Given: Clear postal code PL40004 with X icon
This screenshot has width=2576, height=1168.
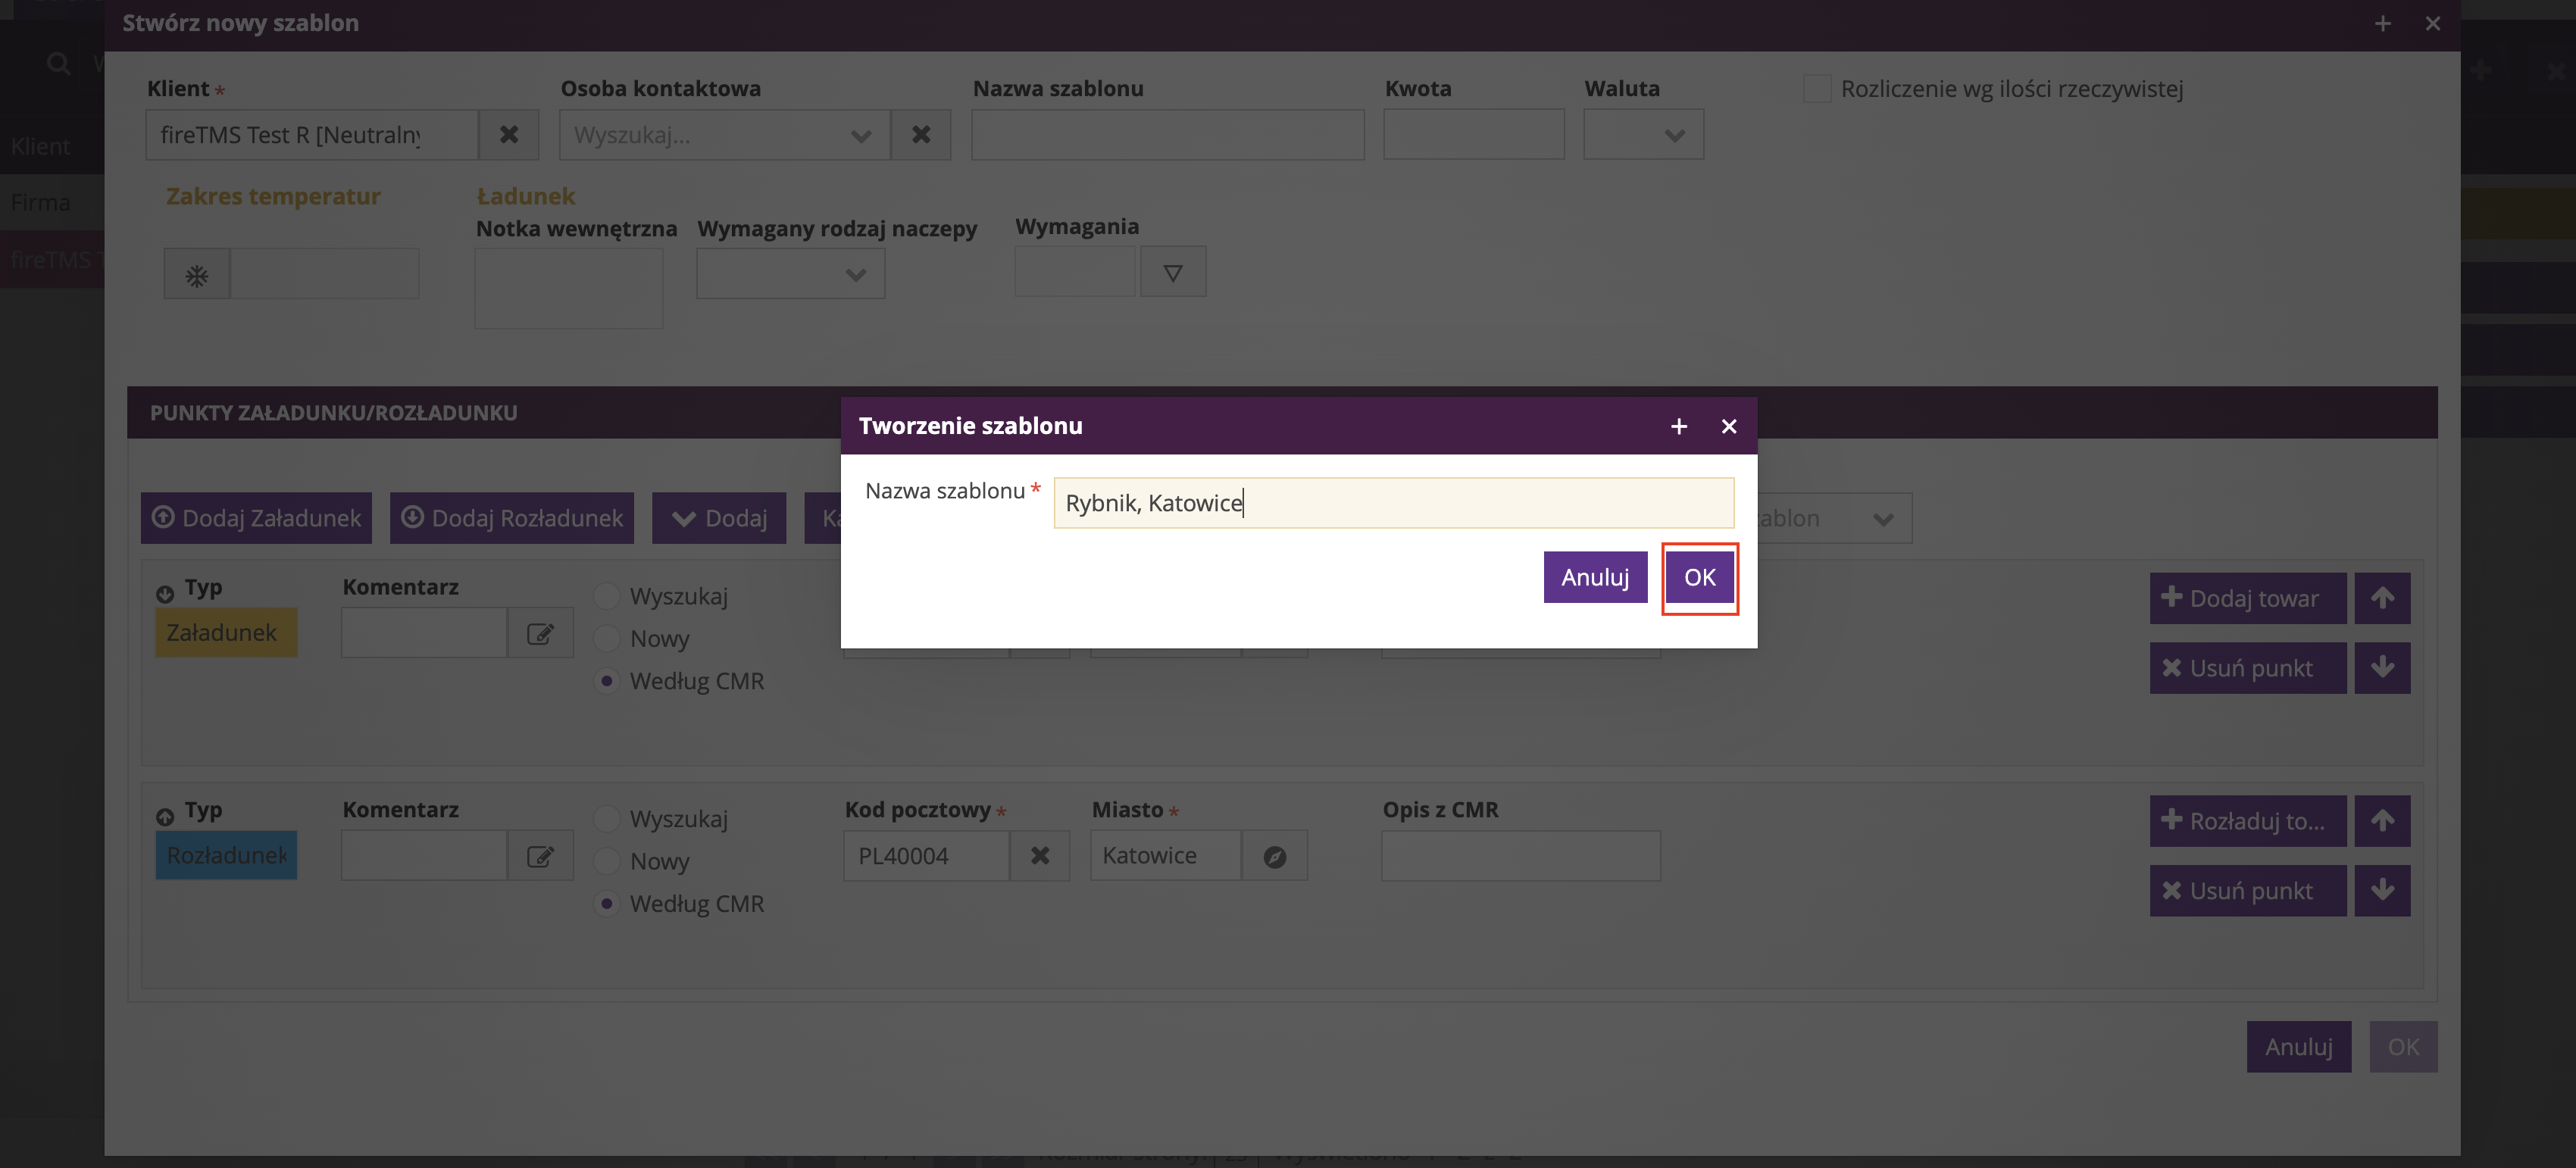Looking at the screenshot, I should click(1040, 856).
